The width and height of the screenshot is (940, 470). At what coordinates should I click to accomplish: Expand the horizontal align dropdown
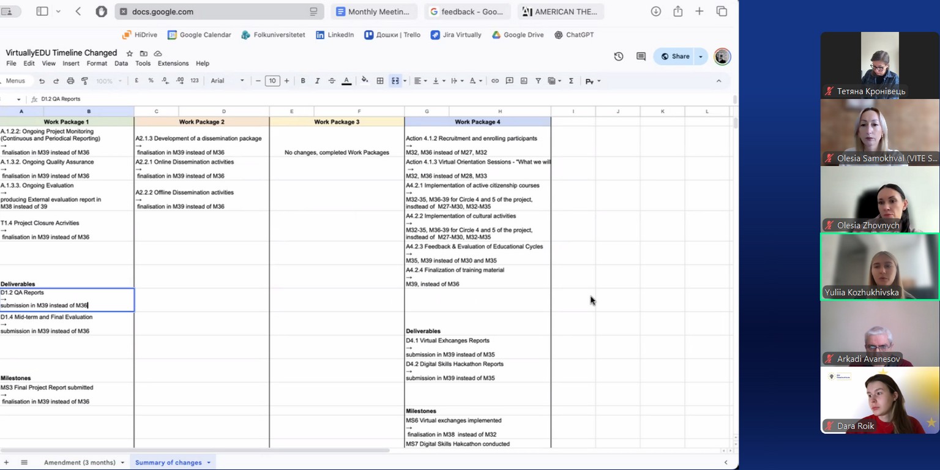[420, 81]
